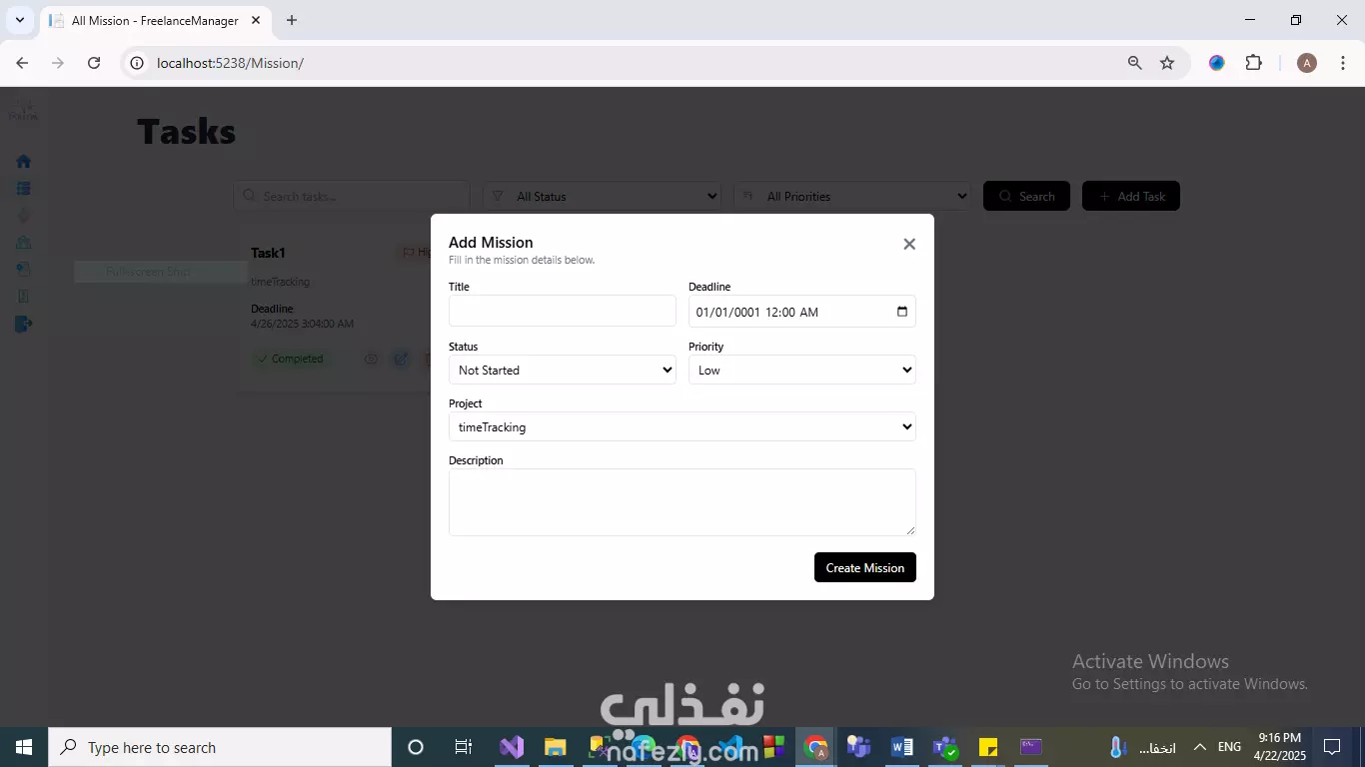Bookmark this page with the star icon
Screen dimensions: 1365x767
pos(1167,63)
